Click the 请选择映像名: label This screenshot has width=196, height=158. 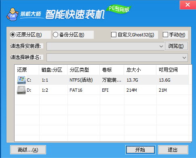25,57
